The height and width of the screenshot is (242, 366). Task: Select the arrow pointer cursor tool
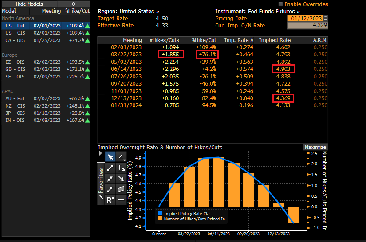pos(110,157)
